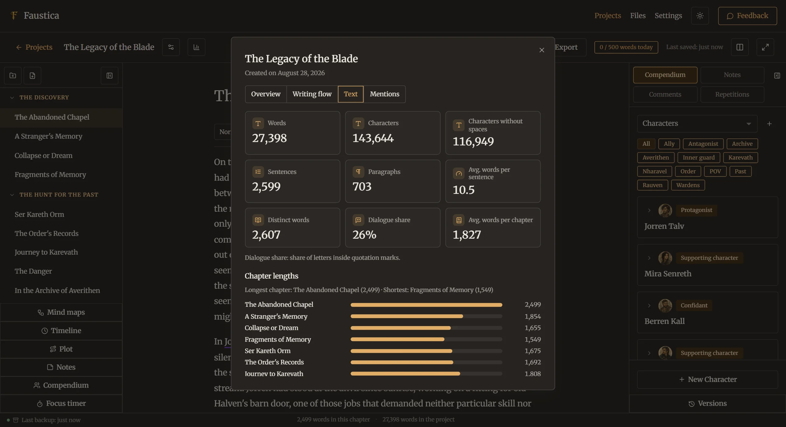Collapse THE HUNT FOR THE PAST section
Viewport: 786px width, 427px height.
(12, 195)
